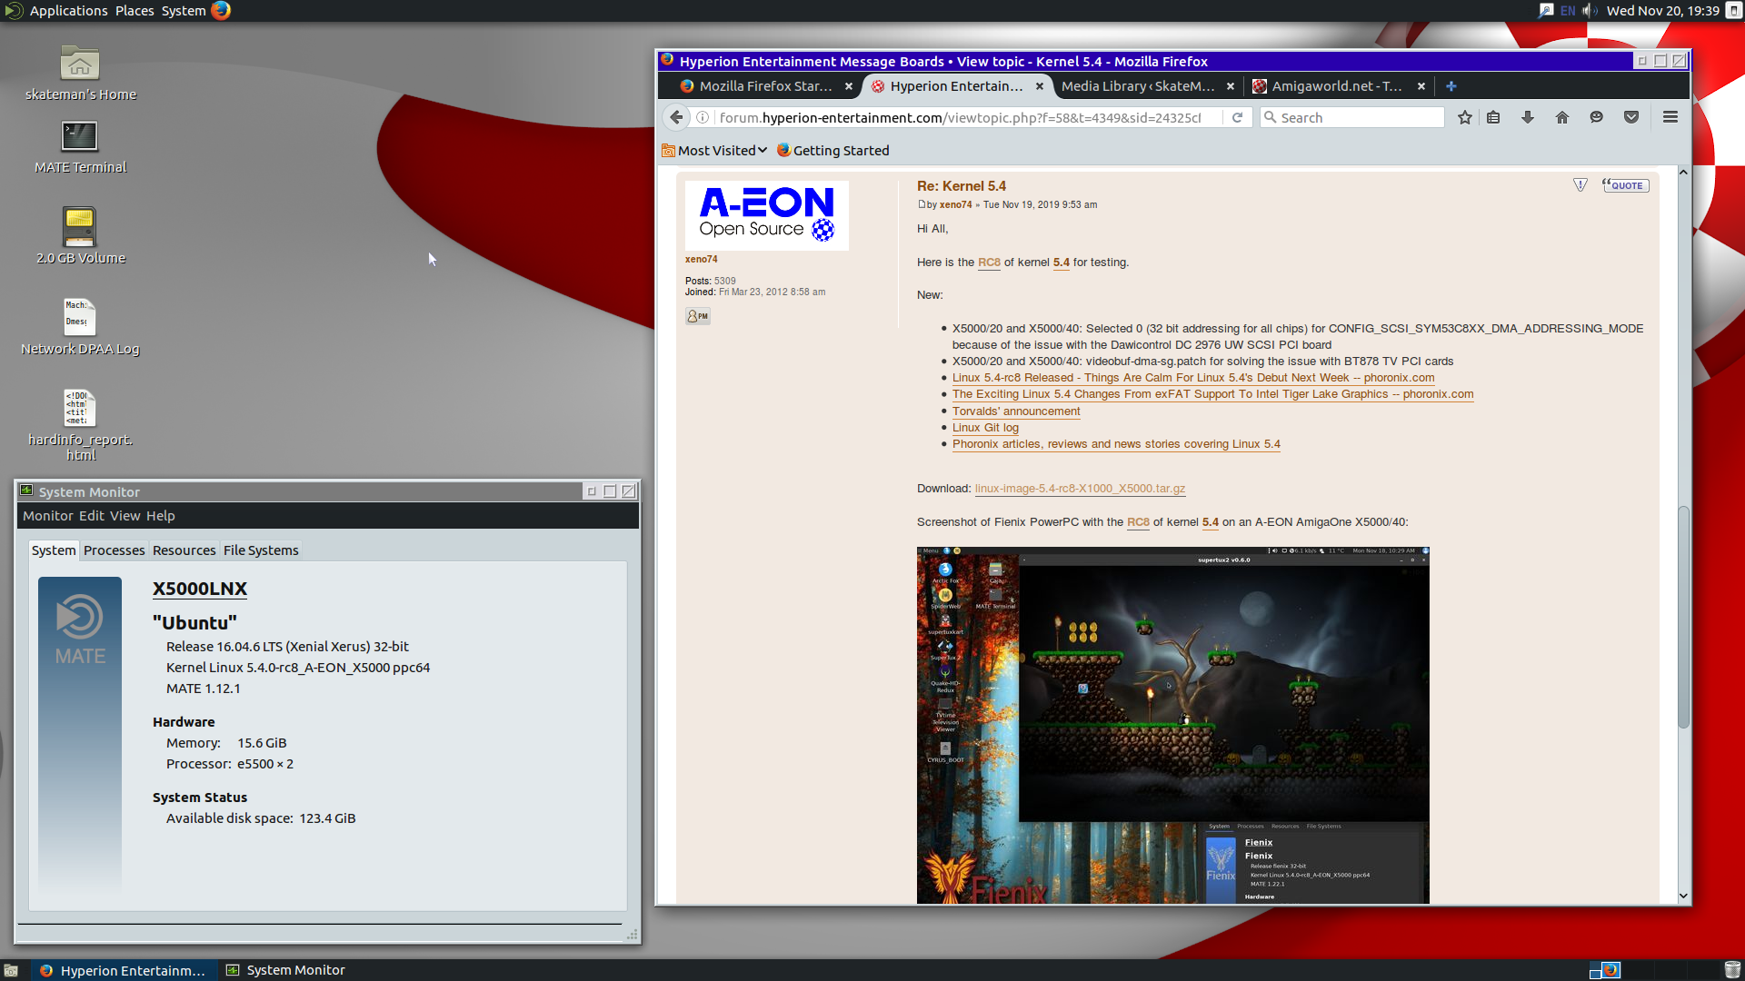Click Fienix desktop screenshot thumbnail
This screenshot has width=1745, height=981.
coord(1172,725)
